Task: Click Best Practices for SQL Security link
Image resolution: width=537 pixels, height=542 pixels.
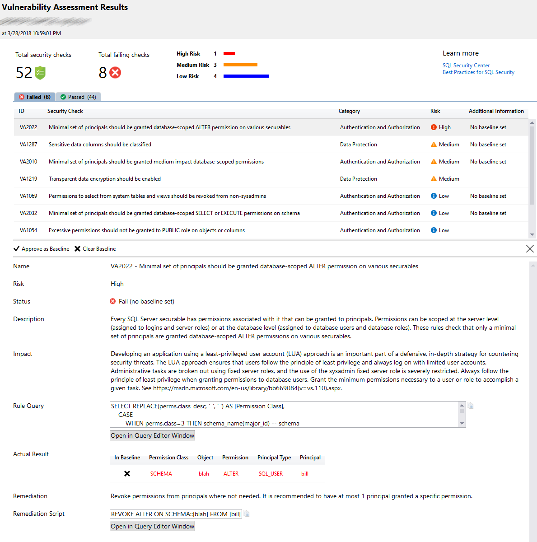Action: (478, 72)
